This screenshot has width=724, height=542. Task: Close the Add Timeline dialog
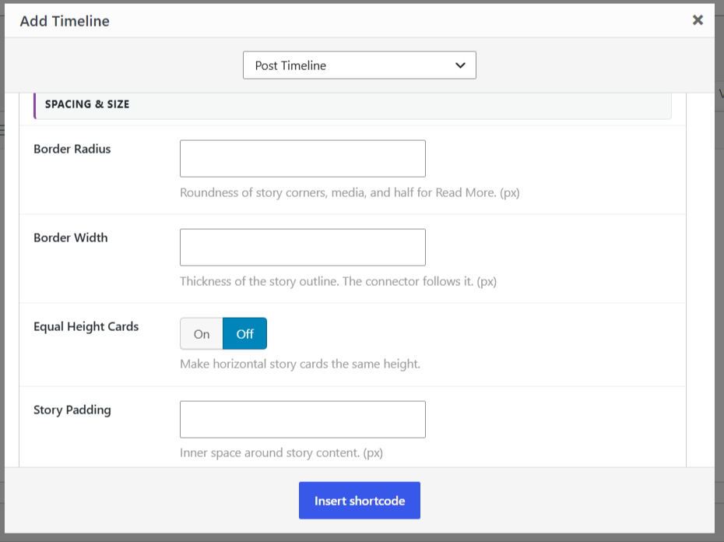coord(698,20)
